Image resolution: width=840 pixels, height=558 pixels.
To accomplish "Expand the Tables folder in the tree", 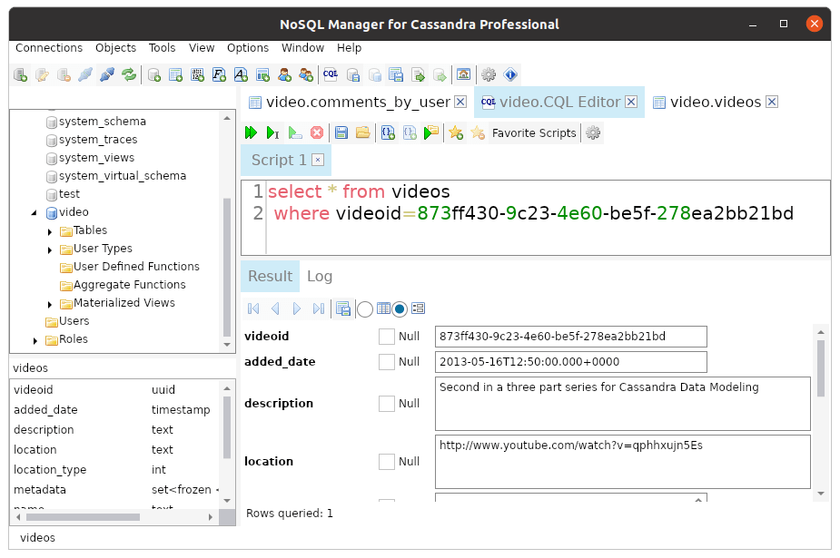I will coord(51,230).
